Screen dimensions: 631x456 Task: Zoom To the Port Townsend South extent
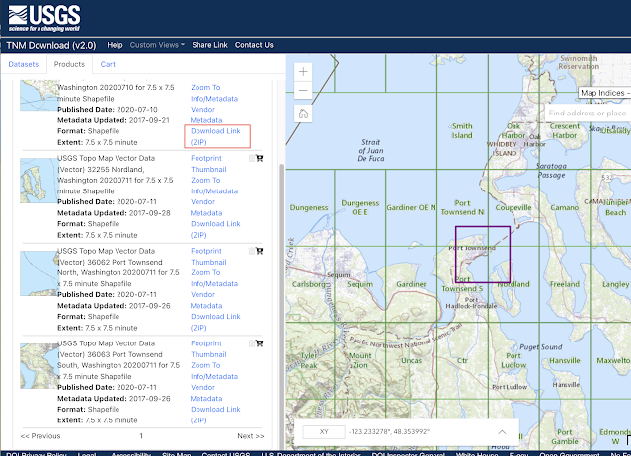(205, 365)
